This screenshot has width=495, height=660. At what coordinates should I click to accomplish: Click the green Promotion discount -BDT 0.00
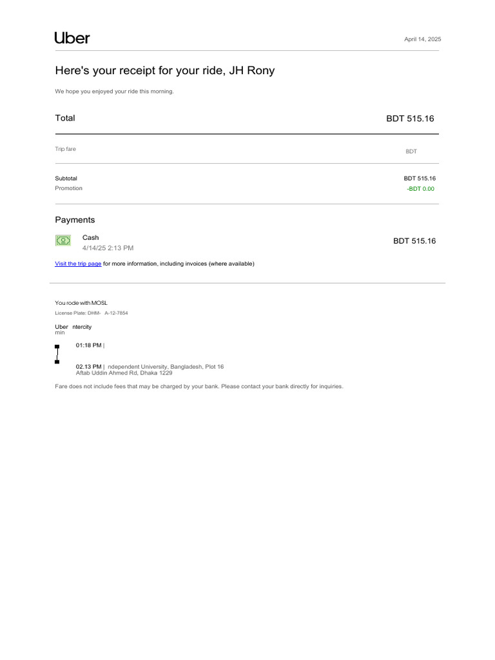tap(420, 189)
